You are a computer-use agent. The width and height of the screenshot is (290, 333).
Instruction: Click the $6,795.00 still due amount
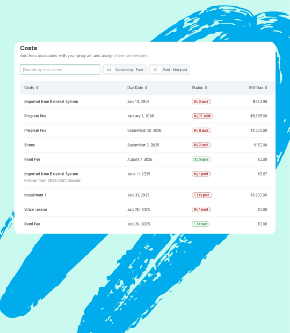pyautogui.click(x=259, y=116)
